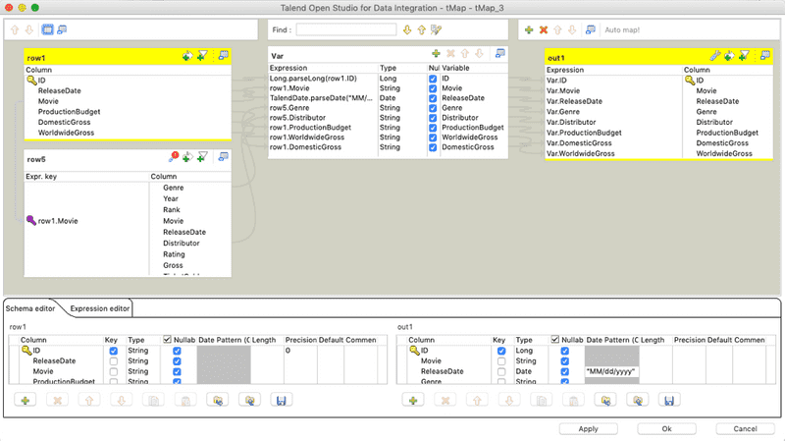Open row5 lookup settings red icon
The image size is (785, 441).
click(174, 156)
